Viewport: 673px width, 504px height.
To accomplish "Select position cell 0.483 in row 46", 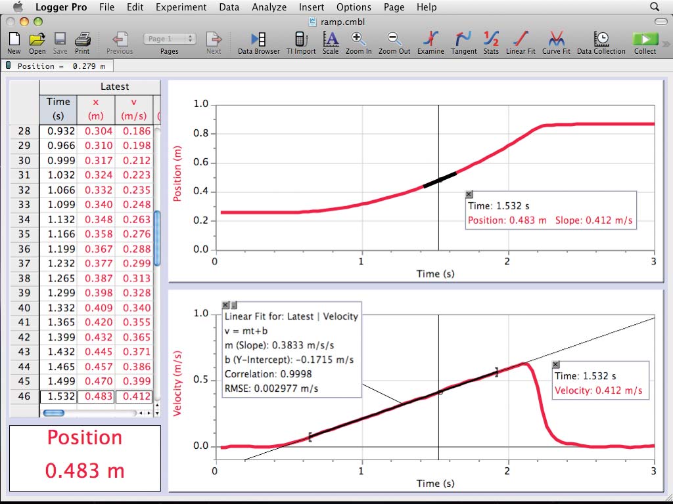I will pyautogui.click(x=96, y=396).
